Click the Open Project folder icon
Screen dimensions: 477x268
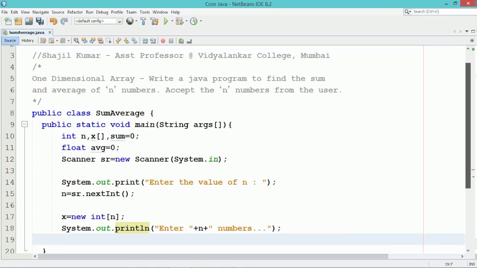point(29,21)
